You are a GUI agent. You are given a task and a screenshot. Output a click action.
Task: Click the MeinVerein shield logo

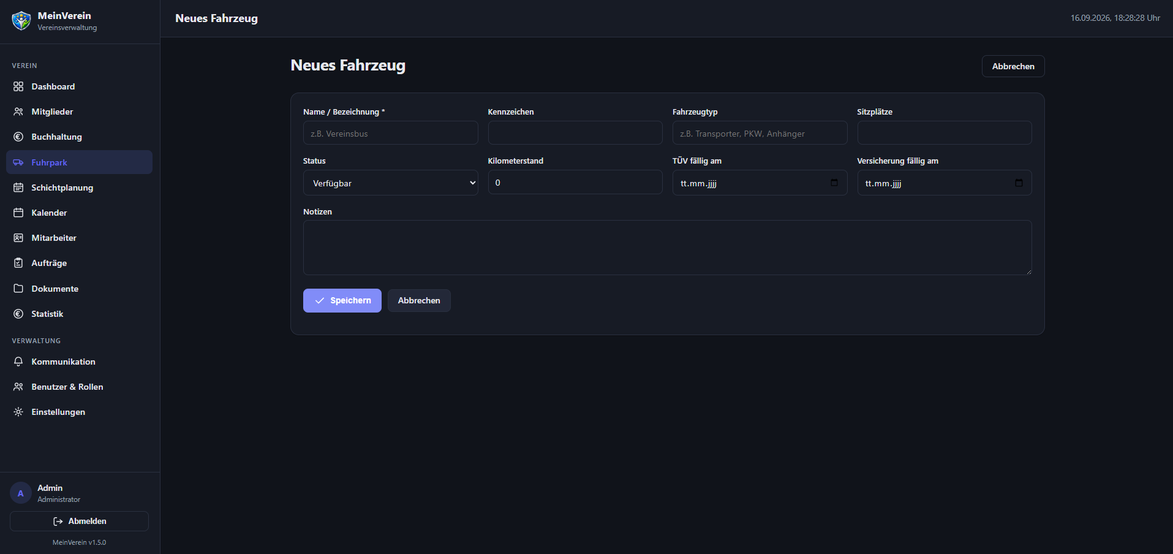21,21
